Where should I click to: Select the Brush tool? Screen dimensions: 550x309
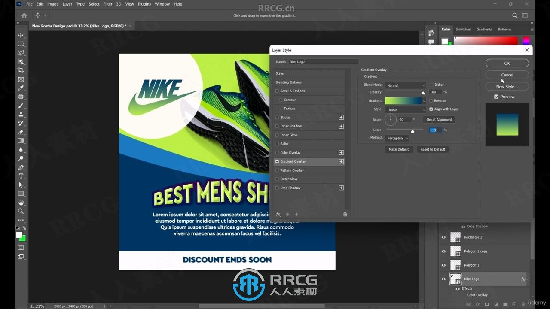coord(21,106)
